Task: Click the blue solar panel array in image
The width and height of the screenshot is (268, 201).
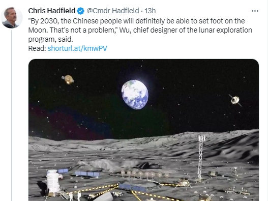Action: click(x=87, y=174)
